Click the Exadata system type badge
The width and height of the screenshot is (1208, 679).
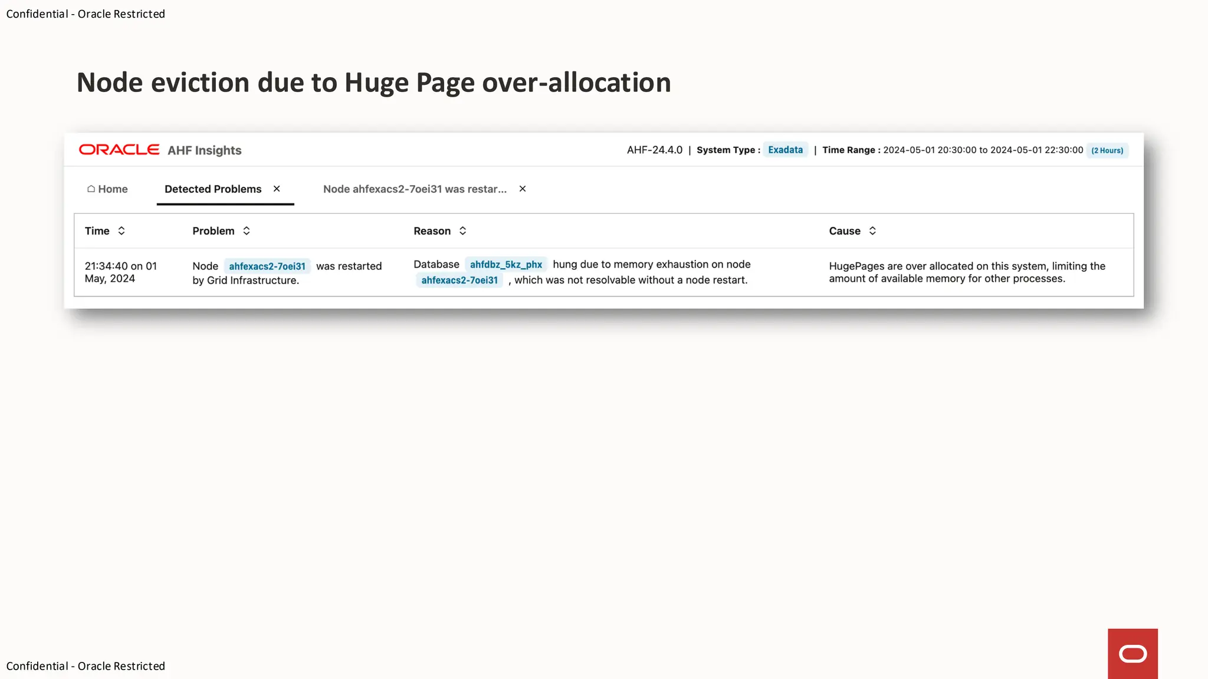point(785,150)
